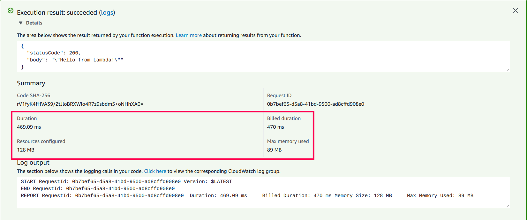Click the Billed duration value 470 ms
The height and width of the screenshot is (220, 527).
point(275,127)
